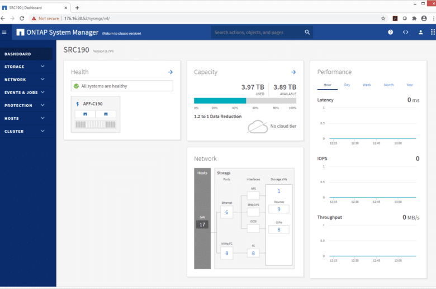Open the user account icon

point(421,32)
